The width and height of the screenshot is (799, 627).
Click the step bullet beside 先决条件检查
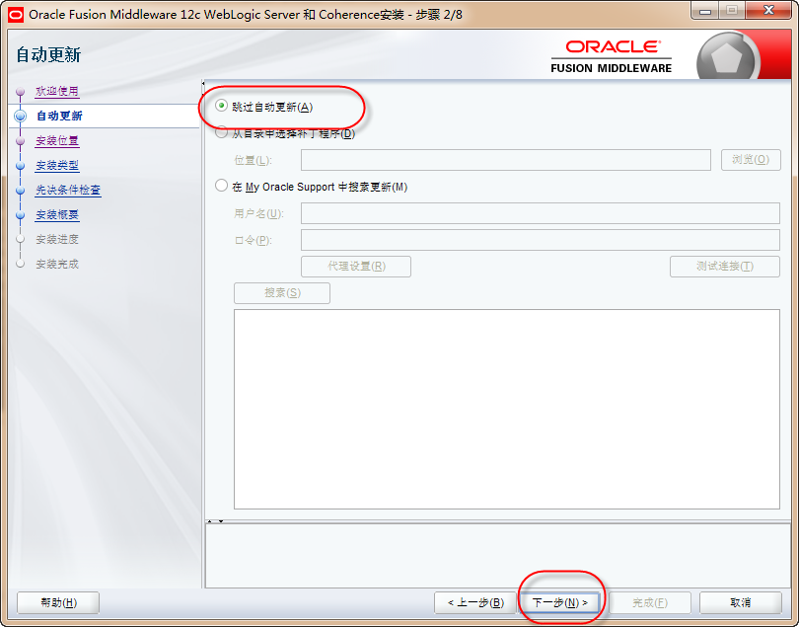point(21,191)
